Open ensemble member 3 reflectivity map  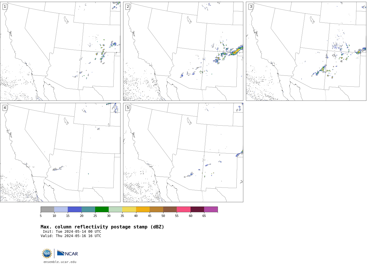306,51
